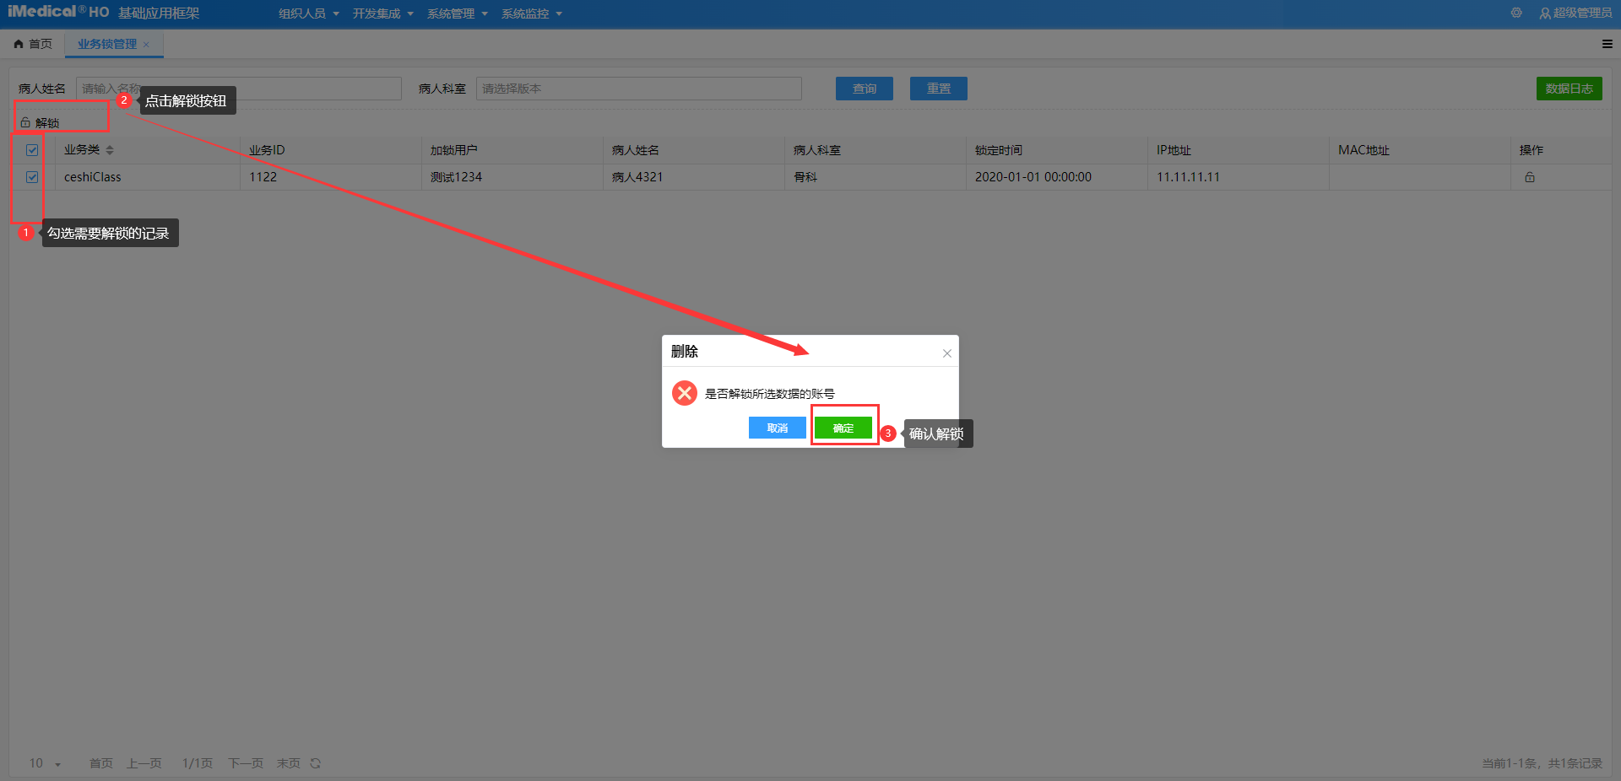1621x781 pixels.
Task: Open the page size dropdown showing 10
Action: click(x=46, y=763)
